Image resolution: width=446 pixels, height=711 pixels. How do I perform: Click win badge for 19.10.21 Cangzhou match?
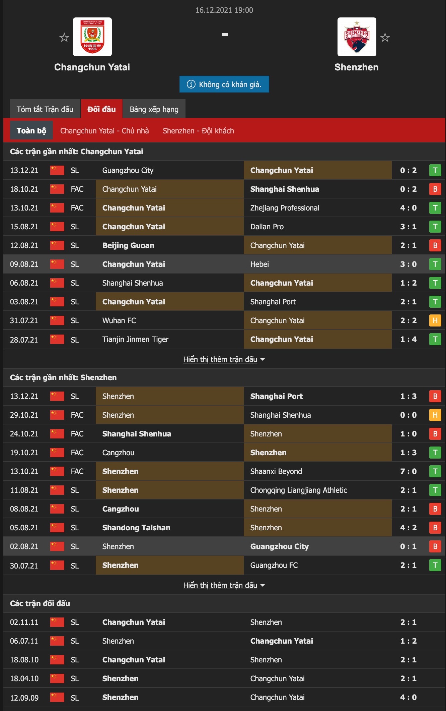[435, 453]
